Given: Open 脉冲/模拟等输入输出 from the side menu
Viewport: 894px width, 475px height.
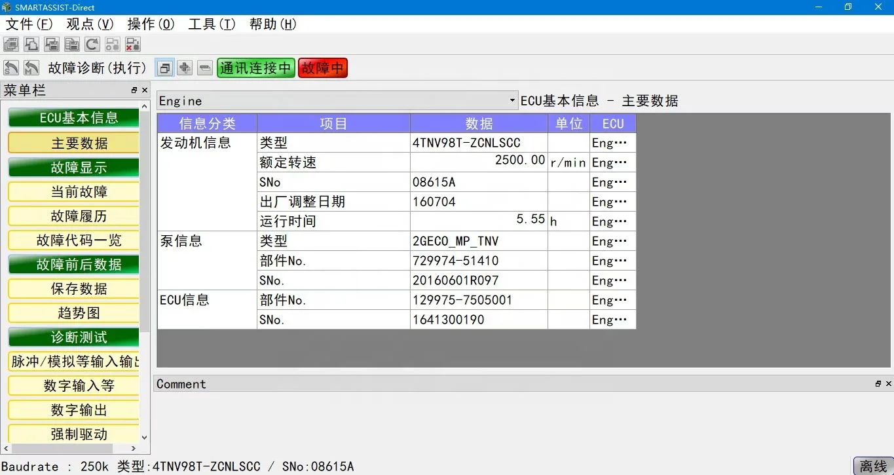Looking at the screenshot, I should click(73, 362).
